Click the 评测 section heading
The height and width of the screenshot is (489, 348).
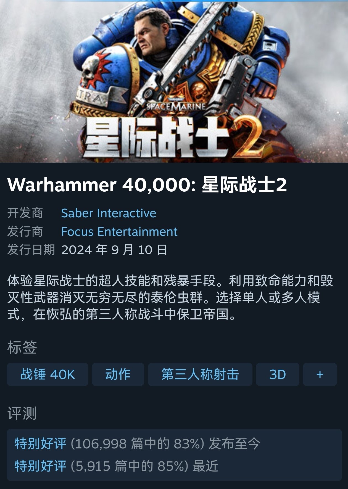pyautogui.click(x=22, y=413)
